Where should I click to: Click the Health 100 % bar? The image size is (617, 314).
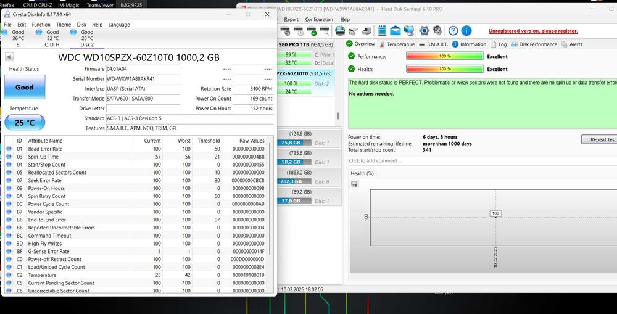[445, 69]
